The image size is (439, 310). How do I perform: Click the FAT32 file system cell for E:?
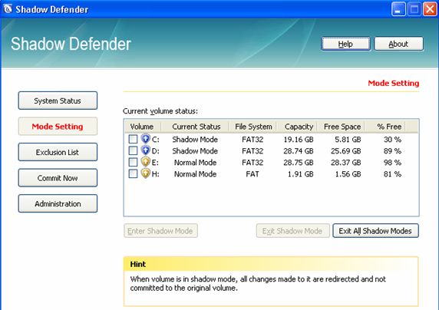tap(253, 163)
